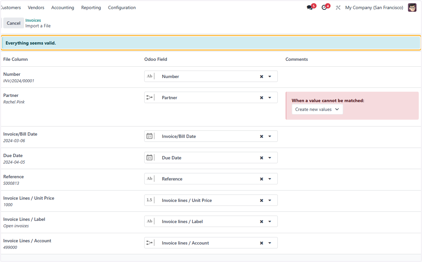
Task: Click the calendar icon beside Due Date field
Action: 149,157
